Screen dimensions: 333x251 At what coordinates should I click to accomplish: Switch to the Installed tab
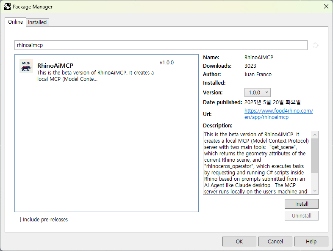click(37, 22)
